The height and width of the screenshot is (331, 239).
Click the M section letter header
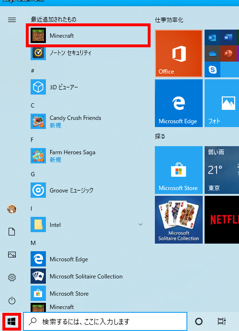[33, 243]
